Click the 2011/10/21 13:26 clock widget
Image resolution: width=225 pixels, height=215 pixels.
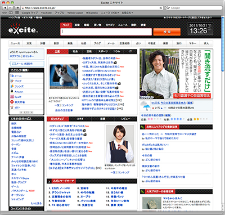(x=200, y=29)
